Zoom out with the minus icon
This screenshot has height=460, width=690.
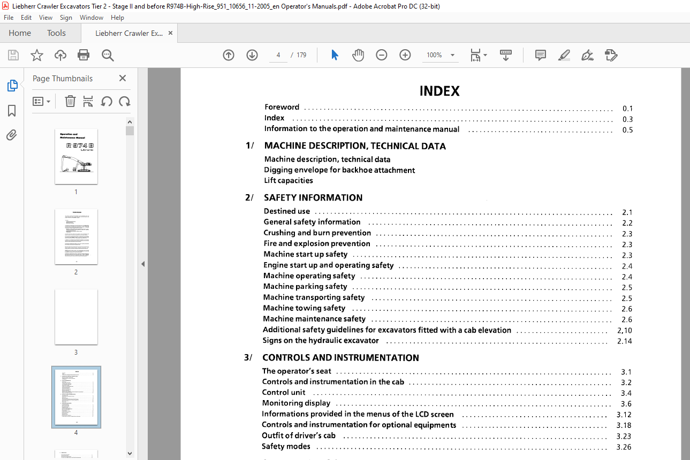click(x=382, y=55)
